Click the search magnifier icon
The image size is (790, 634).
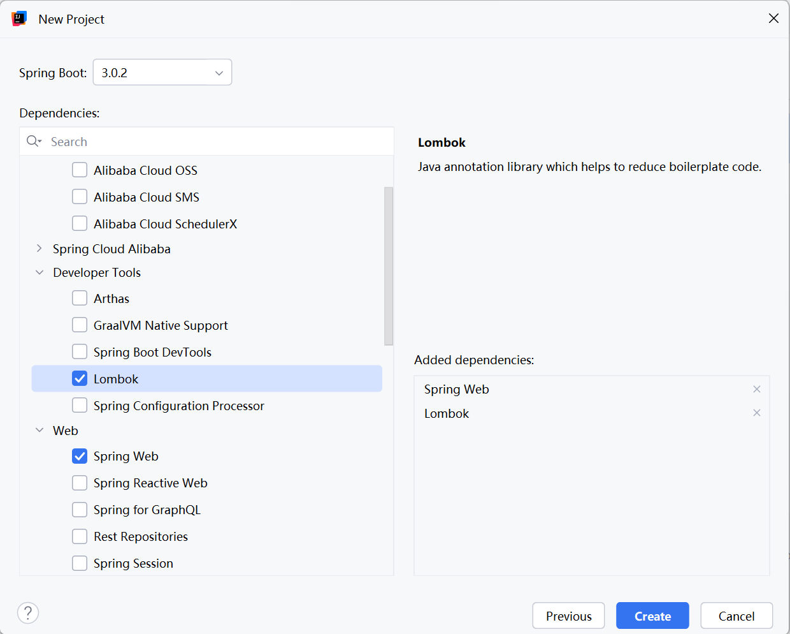(33, 141)
